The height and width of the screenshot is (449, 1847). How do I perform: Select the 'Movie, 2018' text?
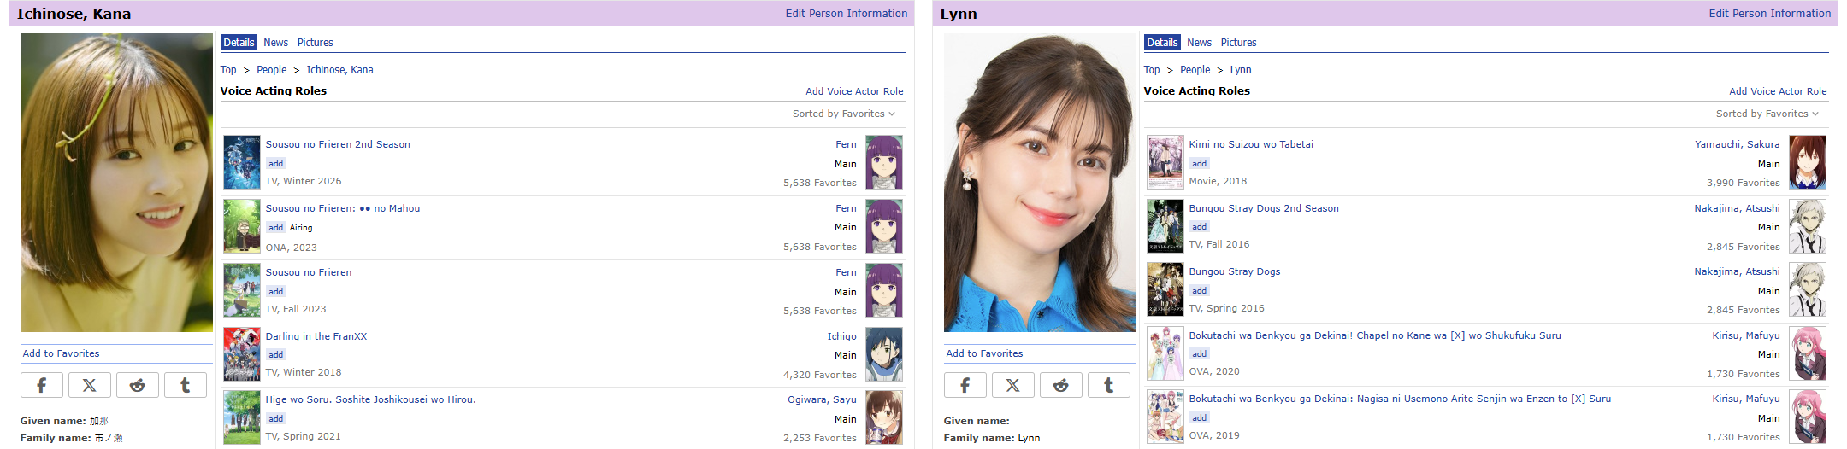(x=1218, y=181)
